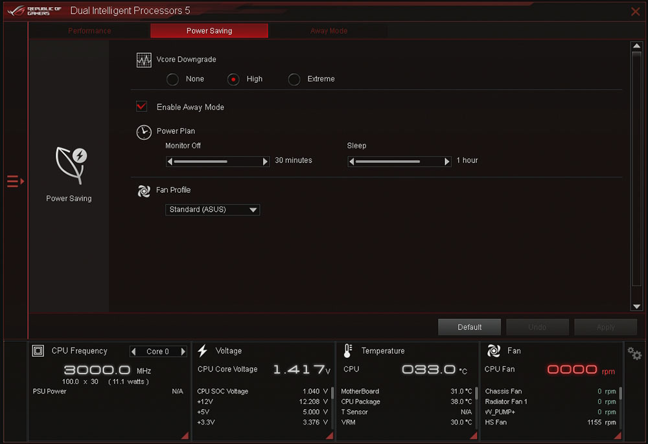Click the main panel vertical scrollbar
The width and height of the screenshot is (648, 444).
click(636, 168)
